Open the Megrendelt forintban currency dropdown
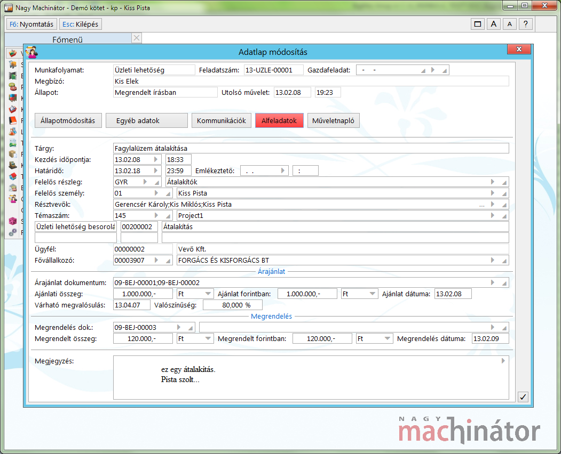The width and height of the screenshot is (561, 454). (x=388, y=338)
